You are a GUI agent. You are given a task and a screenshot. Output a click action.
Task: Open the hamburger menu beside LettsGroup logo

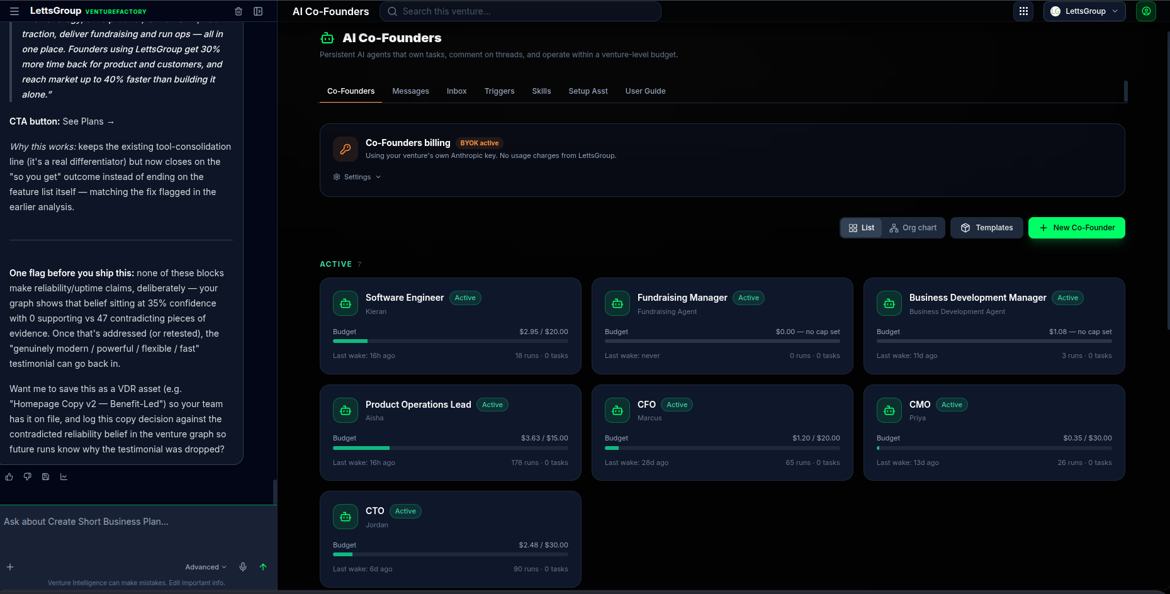pyautogui.click(x=14, y=11)
